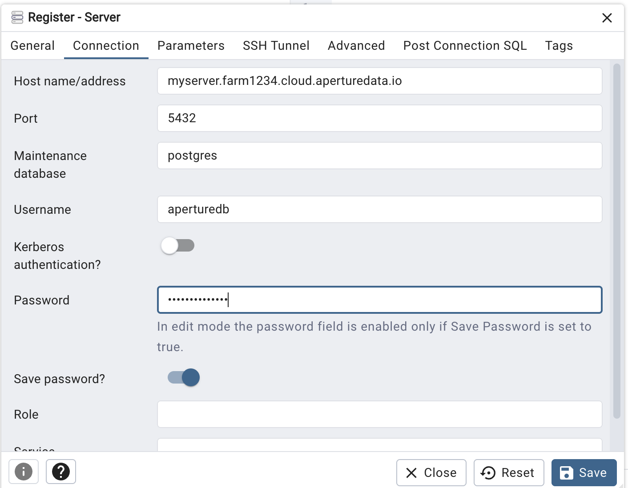Open the info button in the footer
The image size is (628, 488).
pos(24,472)
